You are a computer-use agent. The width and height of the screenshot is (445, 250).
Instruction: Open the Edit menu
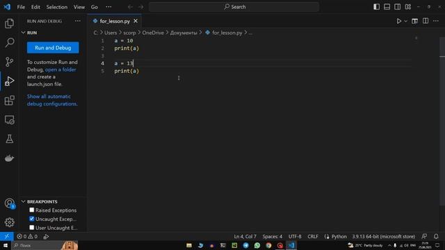click(x=35, y=7)
